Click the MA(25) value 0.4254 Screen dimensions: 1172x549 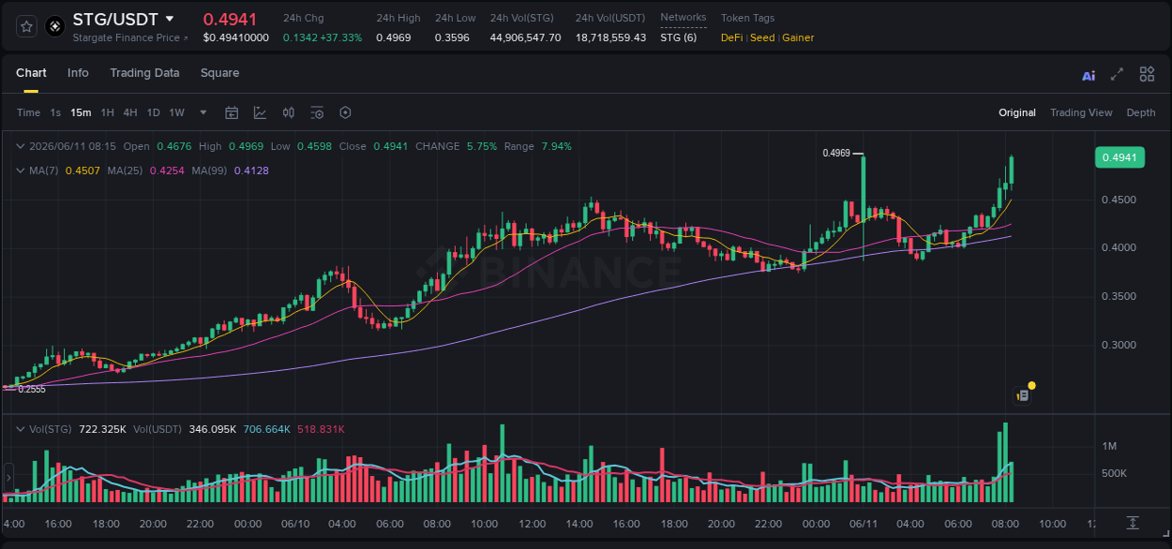tap(166, 171)
